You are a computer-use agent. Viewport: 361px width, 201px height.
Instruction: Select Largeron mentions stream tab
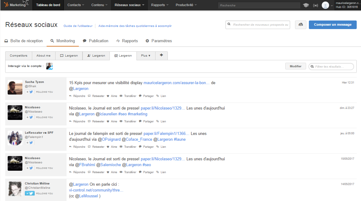tap(123, 56)
